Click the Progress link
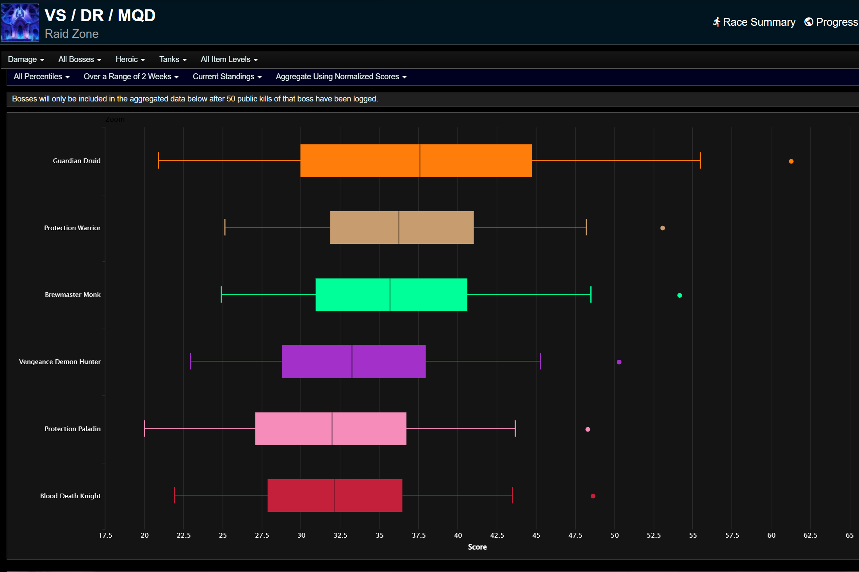The image size is (859, 572). 836,22
